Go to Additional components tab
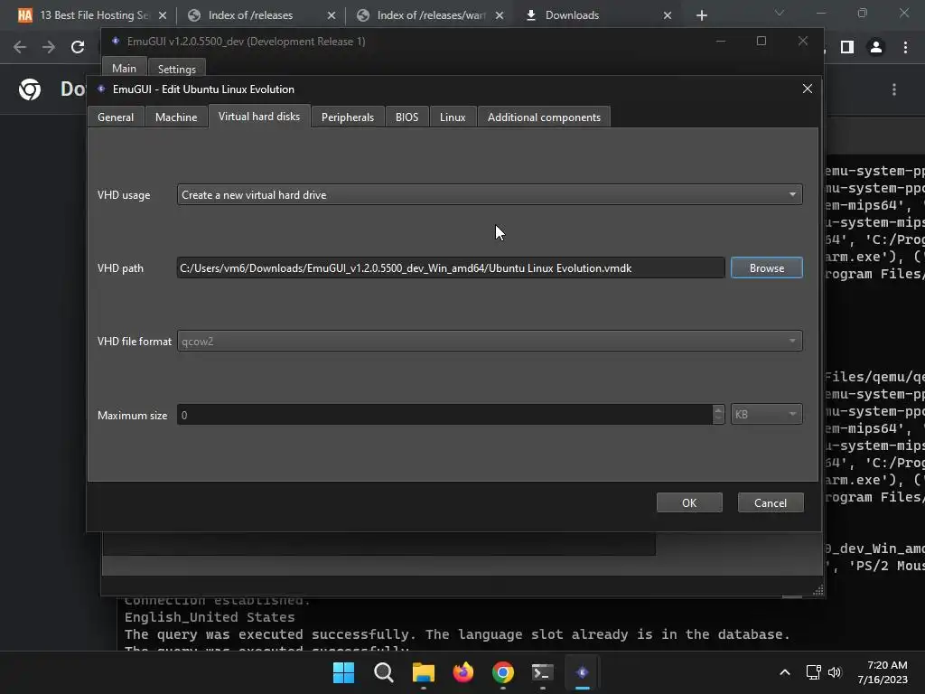925x694 pixels. click(x=544, y=117)
